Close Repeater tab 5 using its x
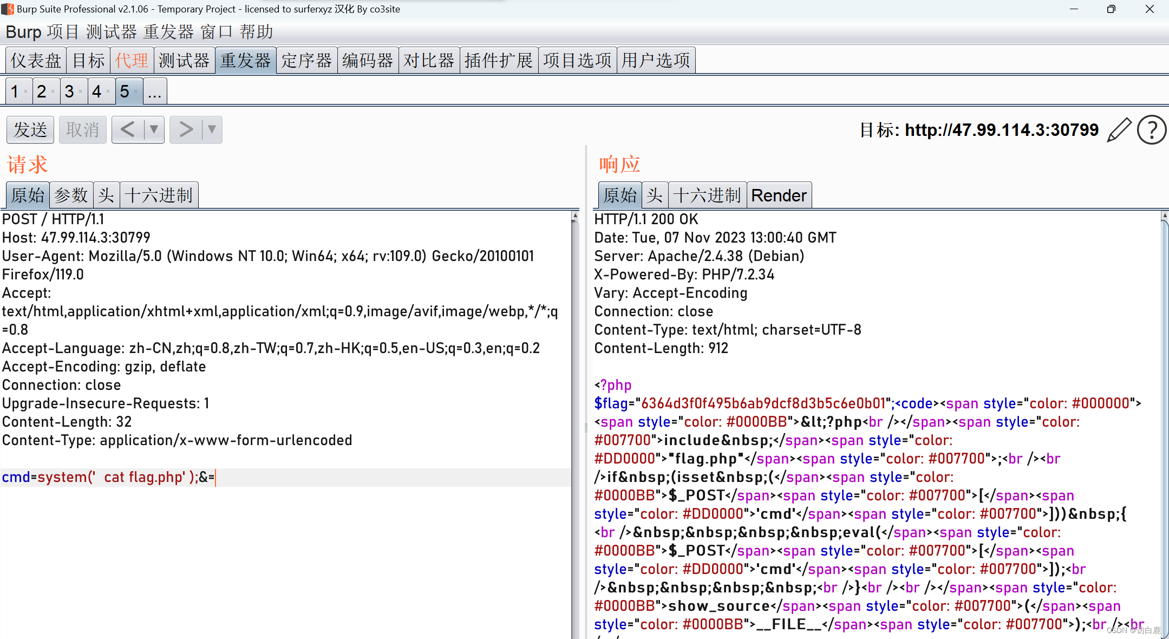Screen dimensions: 1169x639 (x=135, y=92)
